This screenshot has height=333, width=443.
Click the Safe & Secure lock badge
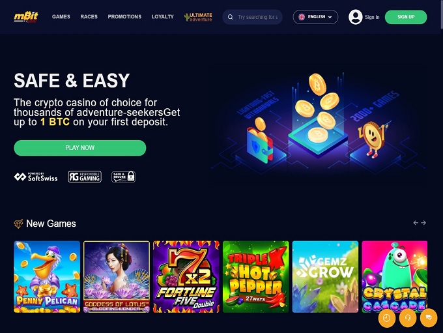tap(124, 177)
